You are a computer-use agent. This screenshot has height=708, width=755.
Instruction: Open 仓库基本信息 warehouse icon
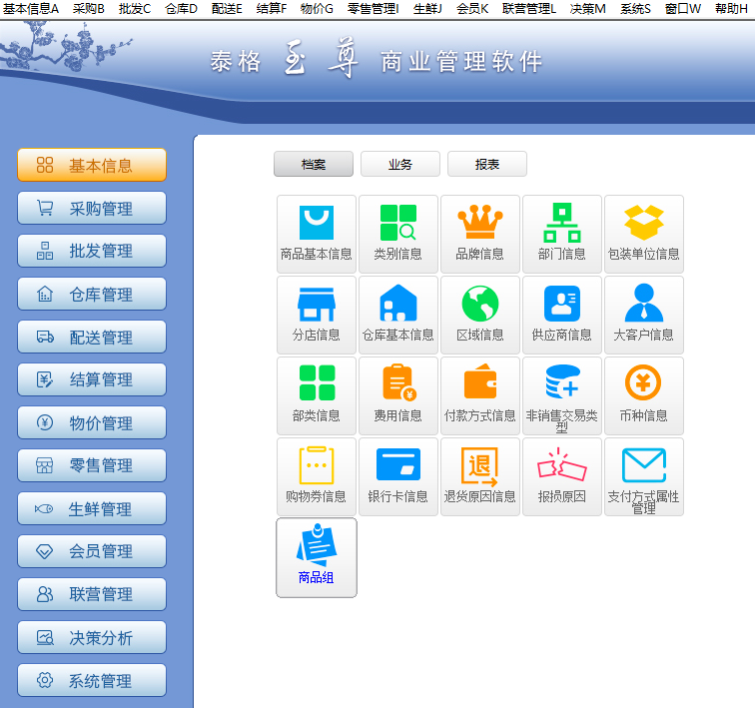coord(397,314)
